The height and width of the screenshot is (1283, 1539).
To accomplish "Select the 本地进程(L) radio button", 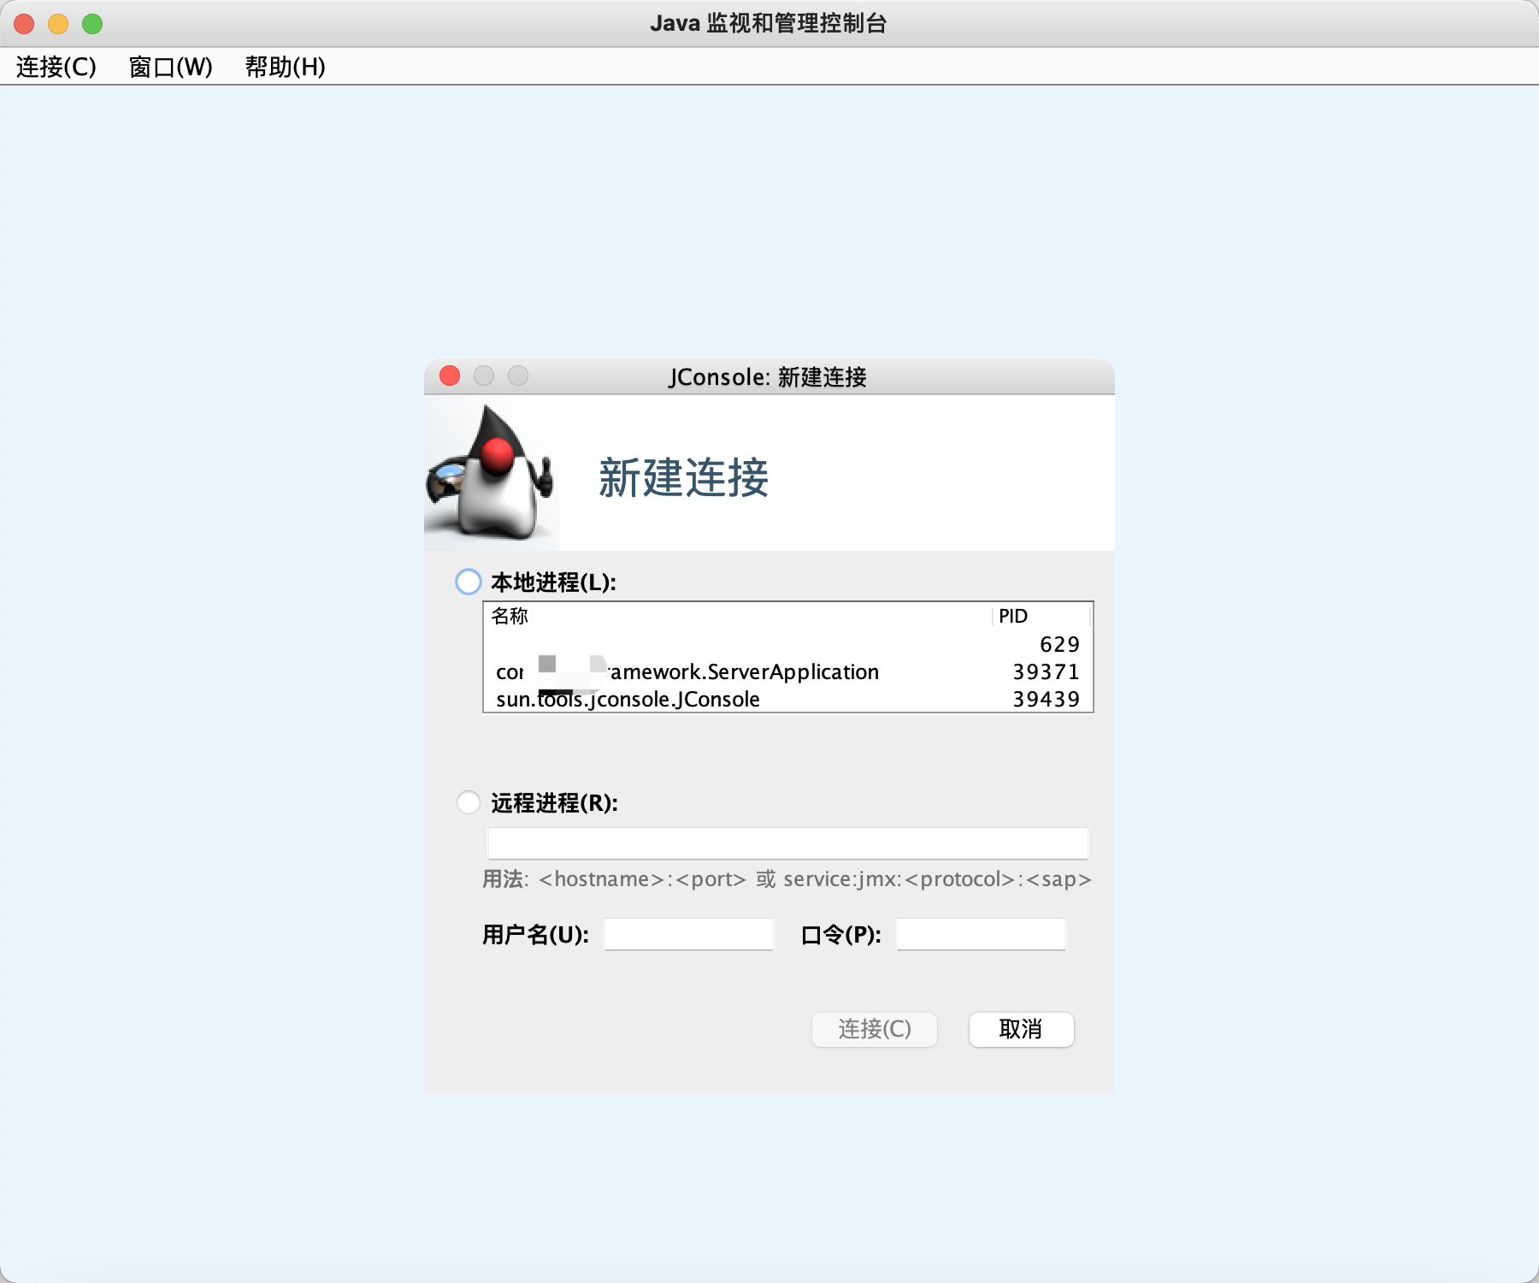I will [469, 582].
